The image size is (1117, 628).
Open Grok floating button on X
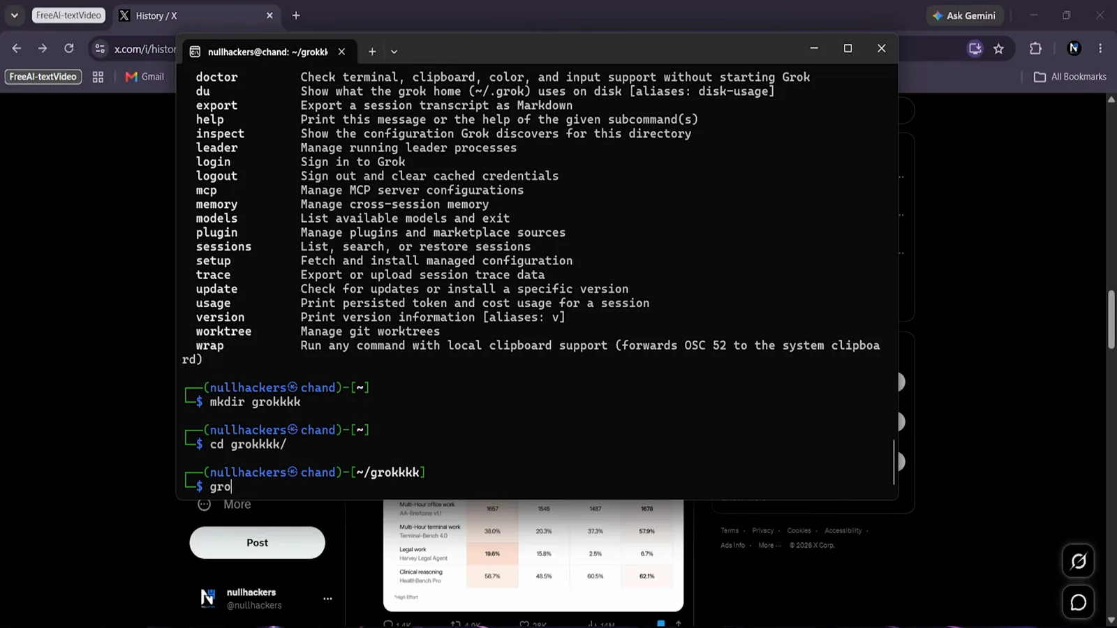pyautogui.click(x=1078, y=561)
